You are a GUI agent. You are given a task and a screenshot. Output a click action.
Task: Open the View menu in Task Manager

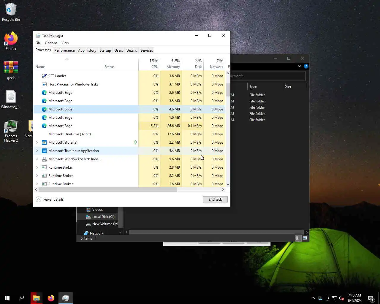coord(65,43)
